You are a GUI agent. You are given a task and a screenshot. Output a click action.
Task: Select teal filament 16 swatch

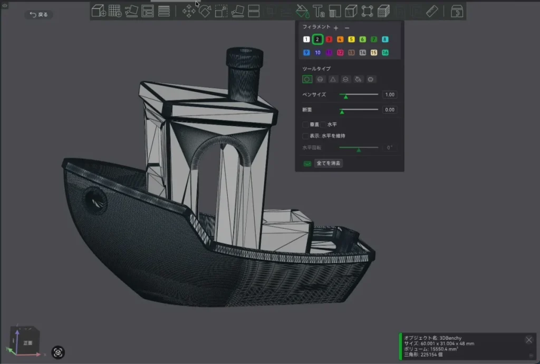coord(385,52)
